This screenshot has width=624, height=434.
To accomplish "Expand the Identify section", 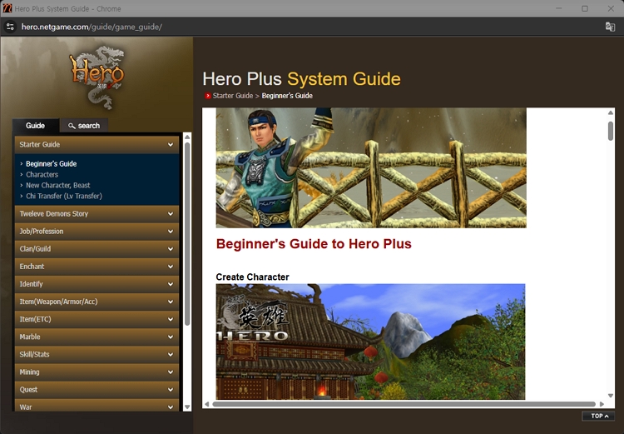I will pos(97,284).
